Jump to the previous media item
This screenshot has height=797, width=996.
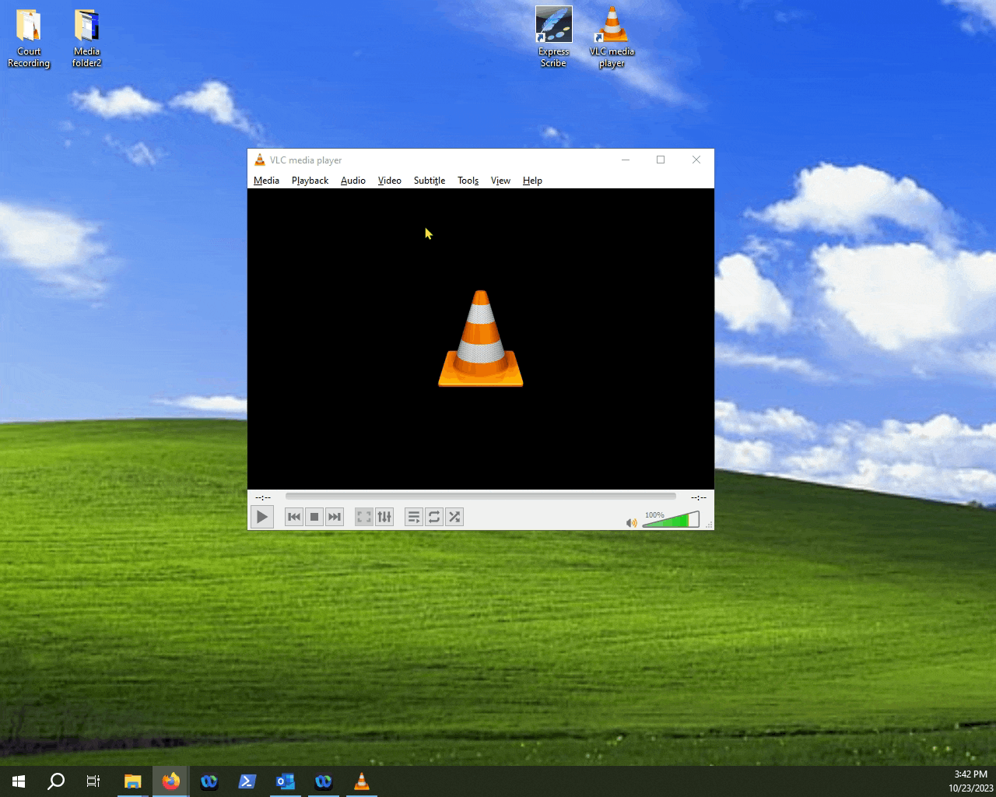293,516
